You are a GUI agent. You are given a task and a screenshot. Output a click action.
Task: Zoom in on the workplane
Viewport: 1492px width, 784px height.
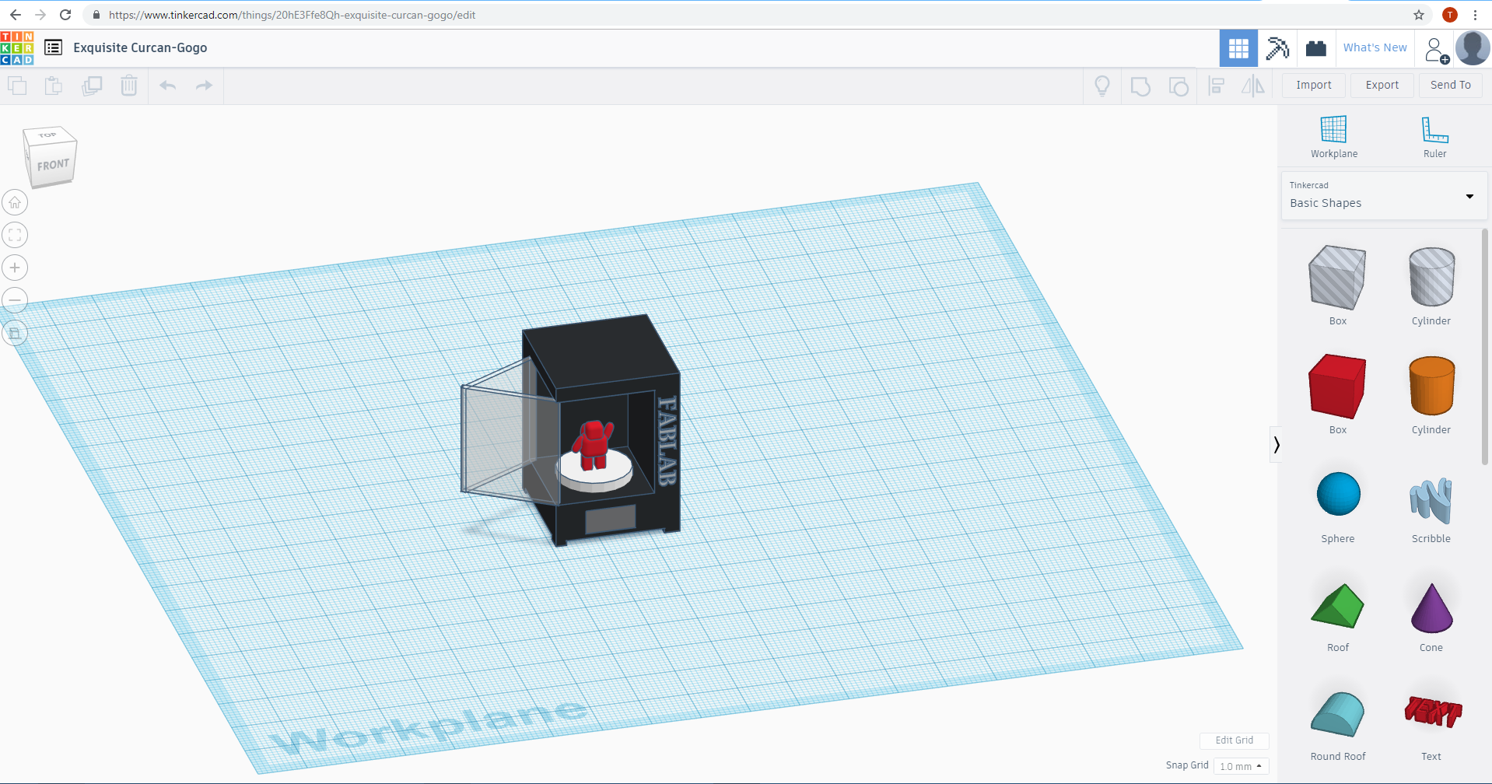(x=14, y=268)
